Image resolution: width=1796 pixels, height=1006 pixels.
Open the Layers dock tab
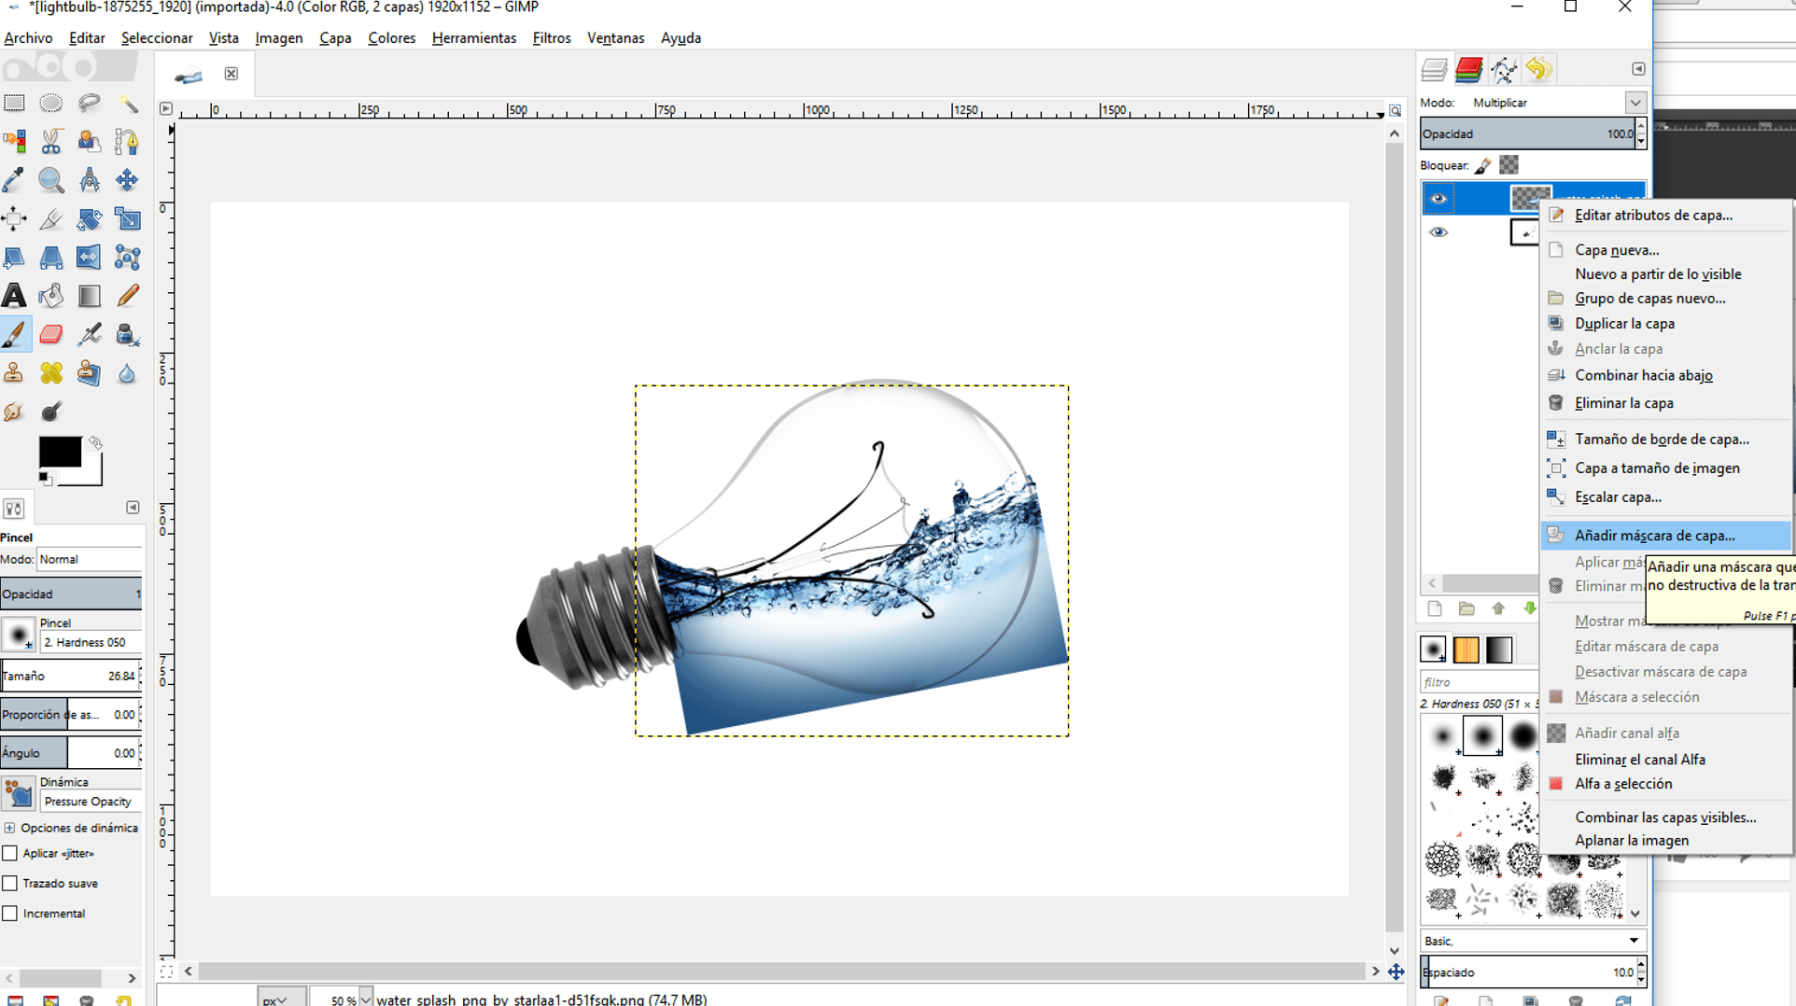(x=1434, y=69)
